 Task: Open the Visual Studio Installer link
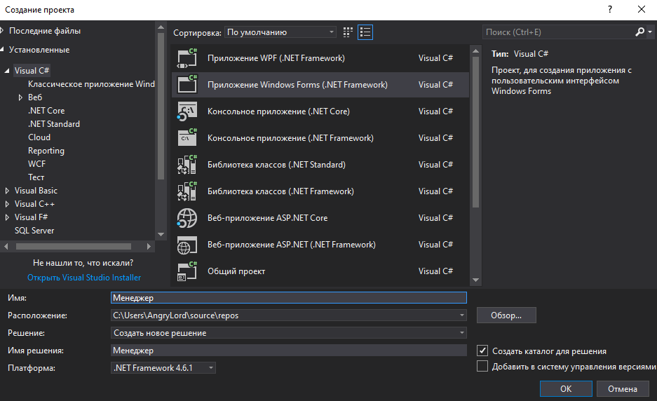(84, 278)
